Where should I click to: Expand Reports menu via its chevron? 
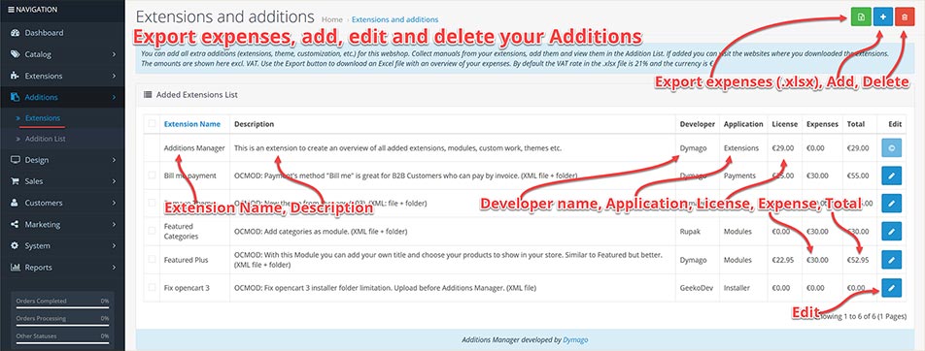(114, 268)
